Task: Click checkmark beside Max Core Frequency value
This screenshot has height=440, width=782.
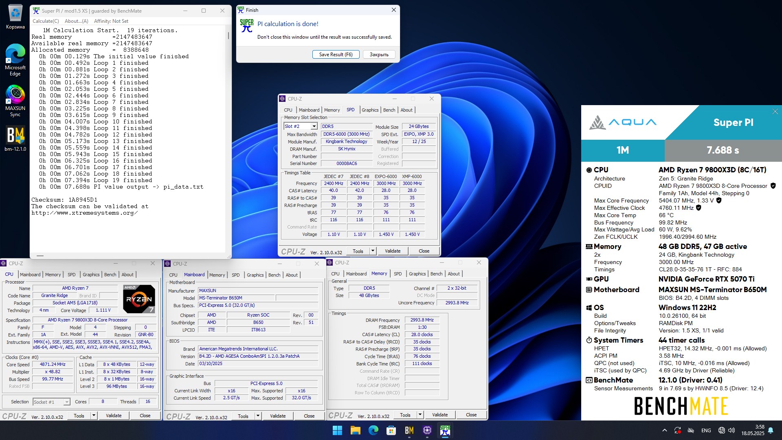Action: click(719, 200)
